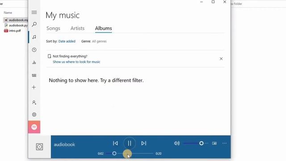Skip to next track
The height and width of the screenshot is (161, 286).
point(144,143)
